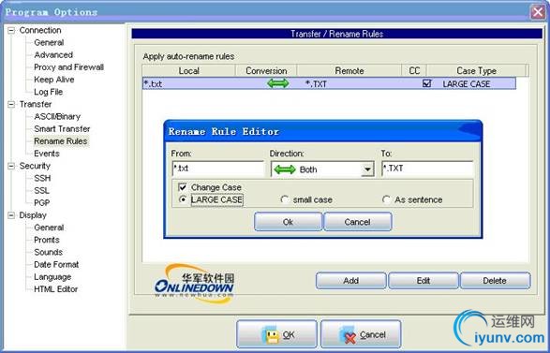Open PGP security settings
The height and width of the screenshot is (353, 550).
(42, 203)
